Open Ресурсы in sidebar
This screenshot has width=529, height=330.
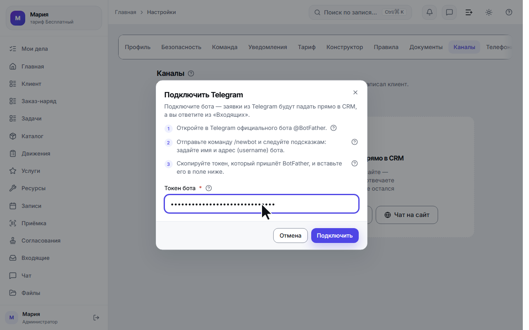point(54,188)
